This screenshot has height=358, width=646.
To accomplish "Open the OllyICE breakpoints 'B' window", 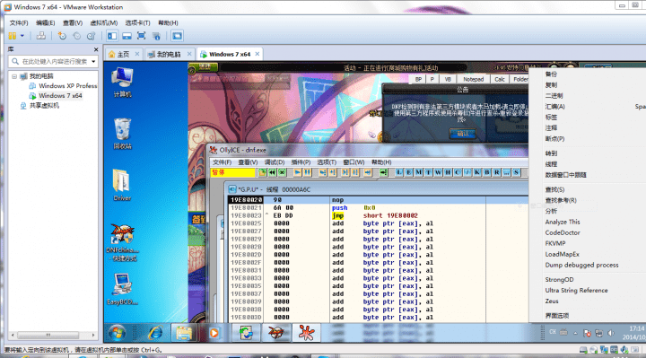I will 486,172.
